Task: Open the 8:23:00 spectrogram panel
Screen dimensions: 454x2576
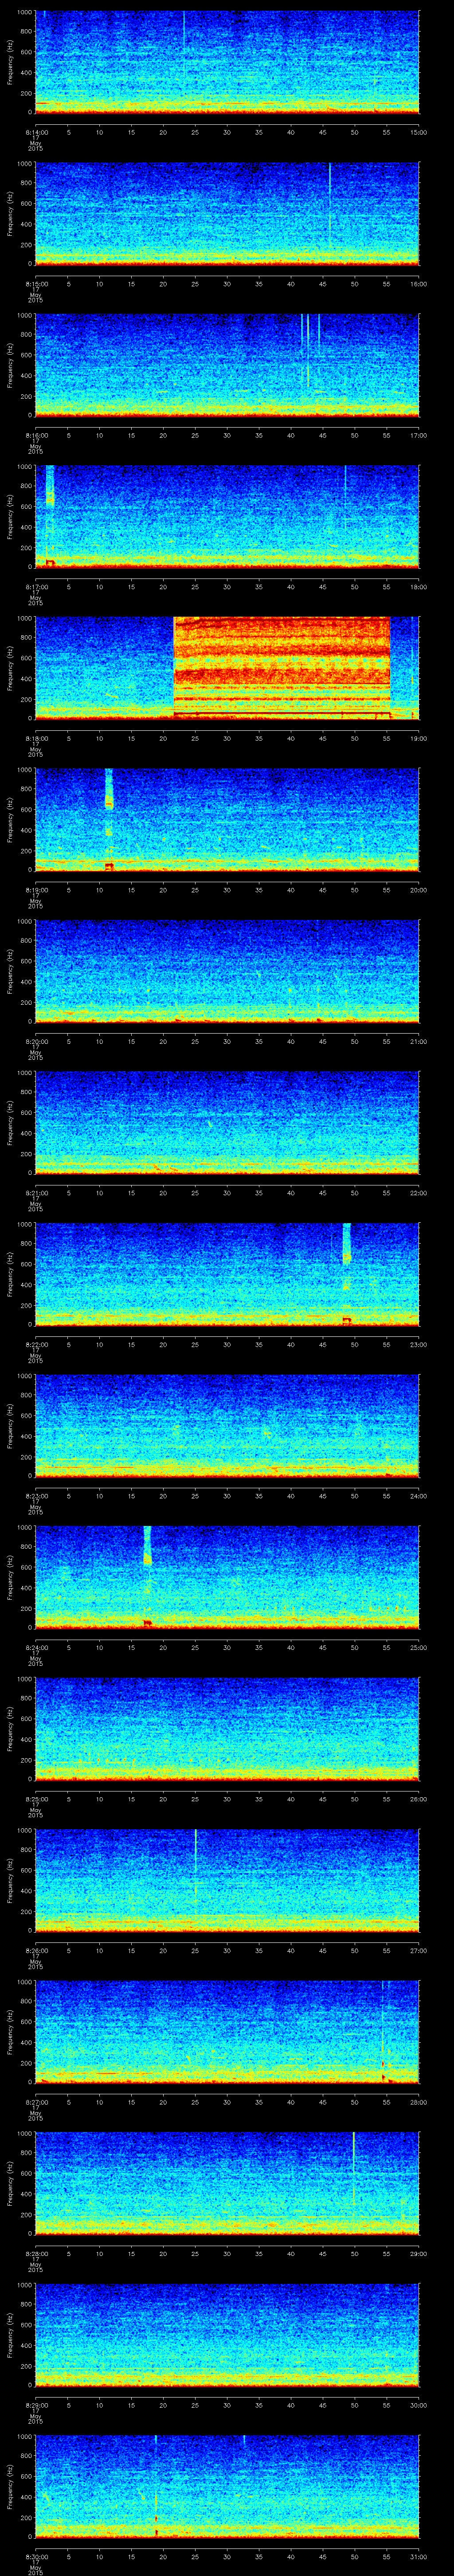Action: [x=227, y=1425]
